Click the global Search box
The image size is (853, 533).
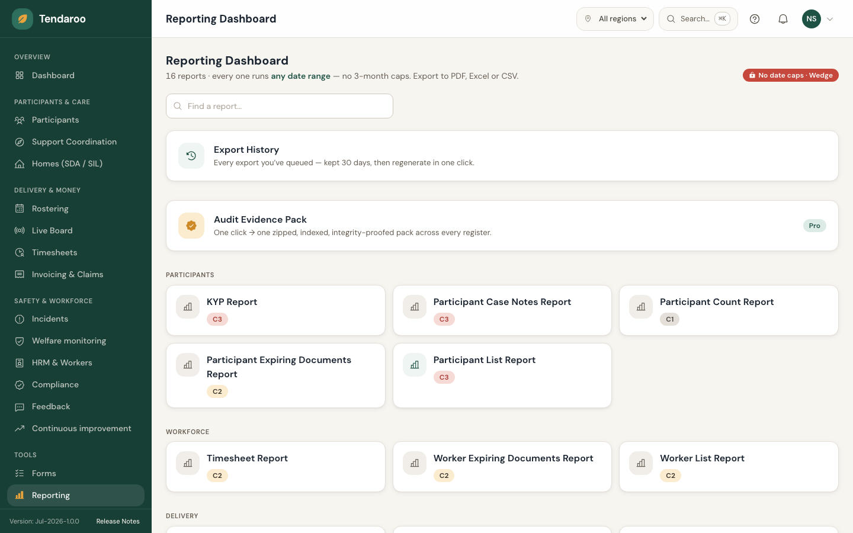(698, 19)
